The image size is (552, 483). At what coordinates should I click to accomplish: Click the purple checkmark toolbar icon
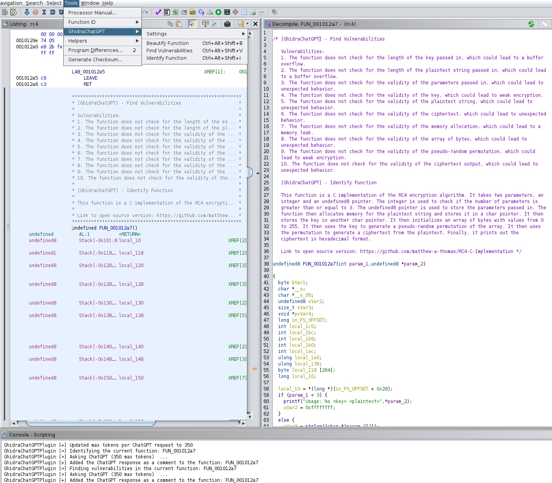[158, 12]
